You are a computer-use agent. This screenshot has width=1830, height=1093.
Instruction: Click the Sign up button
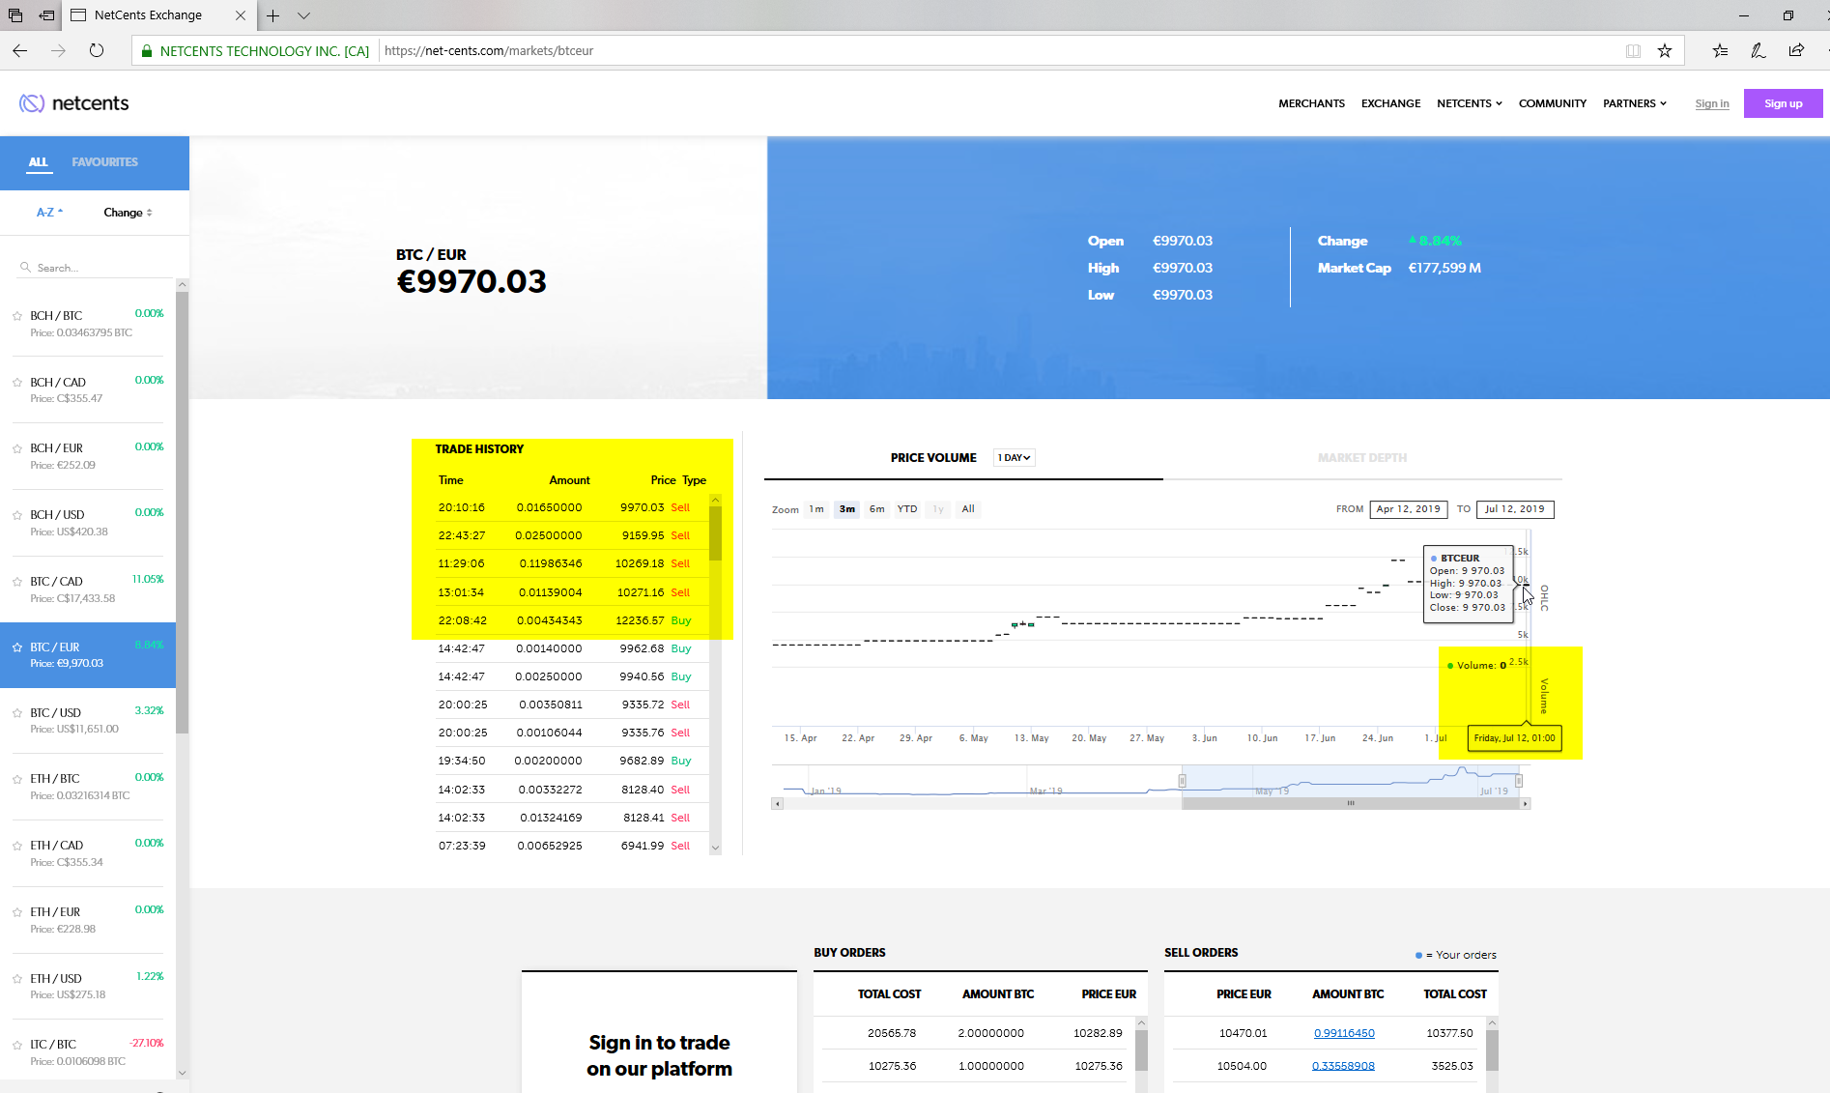coord(1783,103)
